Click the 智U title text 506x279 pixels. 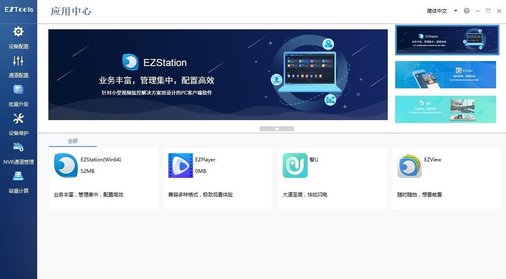coord(314,160)
